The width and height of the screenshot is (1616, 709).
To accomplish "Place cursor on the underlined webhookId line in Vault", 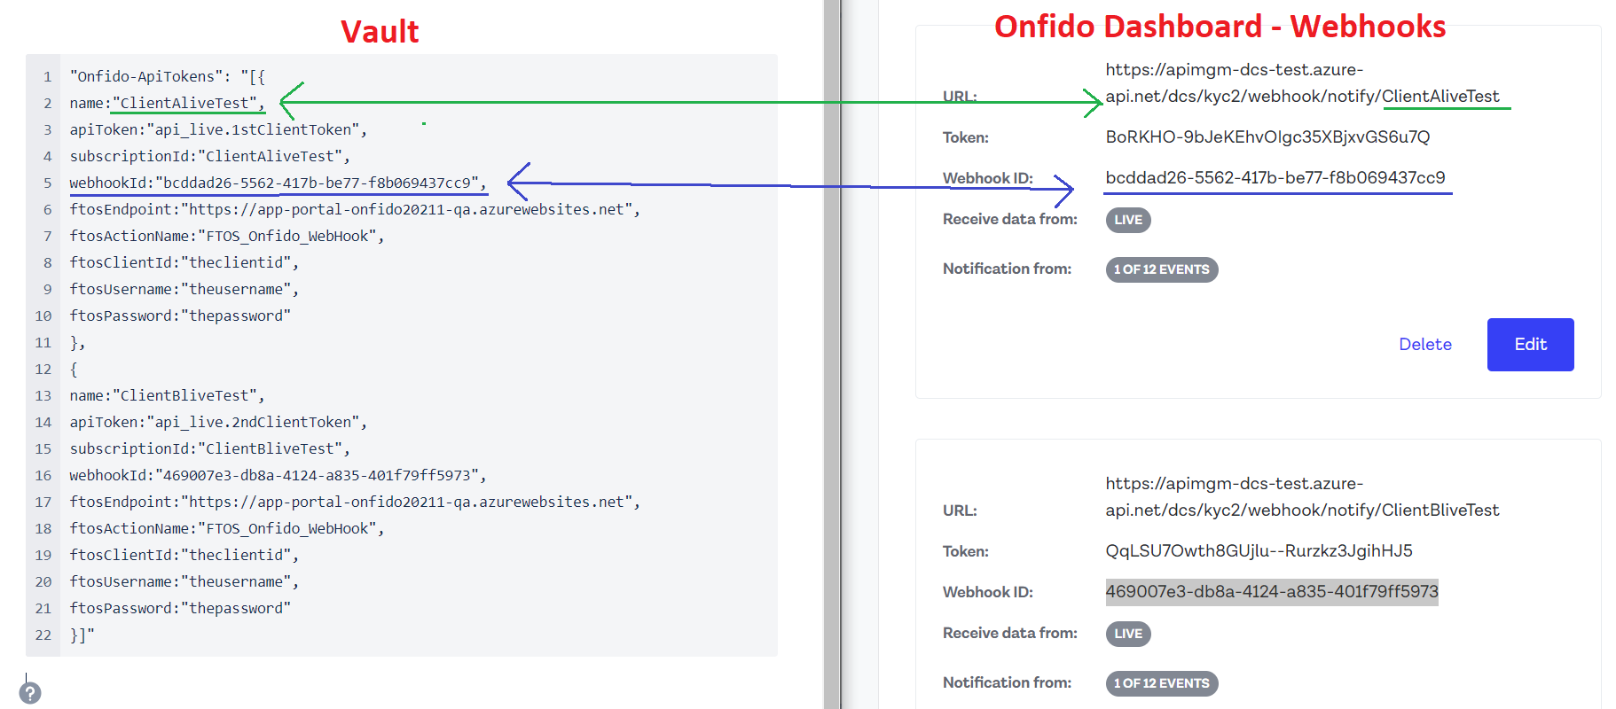I will 277,183.
